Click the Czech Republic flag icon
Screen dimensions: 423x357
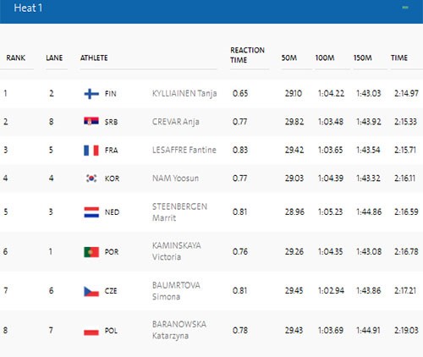91,291
